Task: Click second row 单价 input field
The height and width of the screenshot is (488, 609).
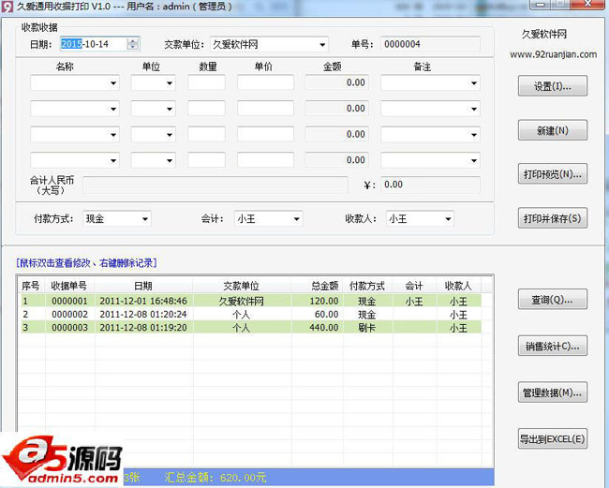Action: 266,109
